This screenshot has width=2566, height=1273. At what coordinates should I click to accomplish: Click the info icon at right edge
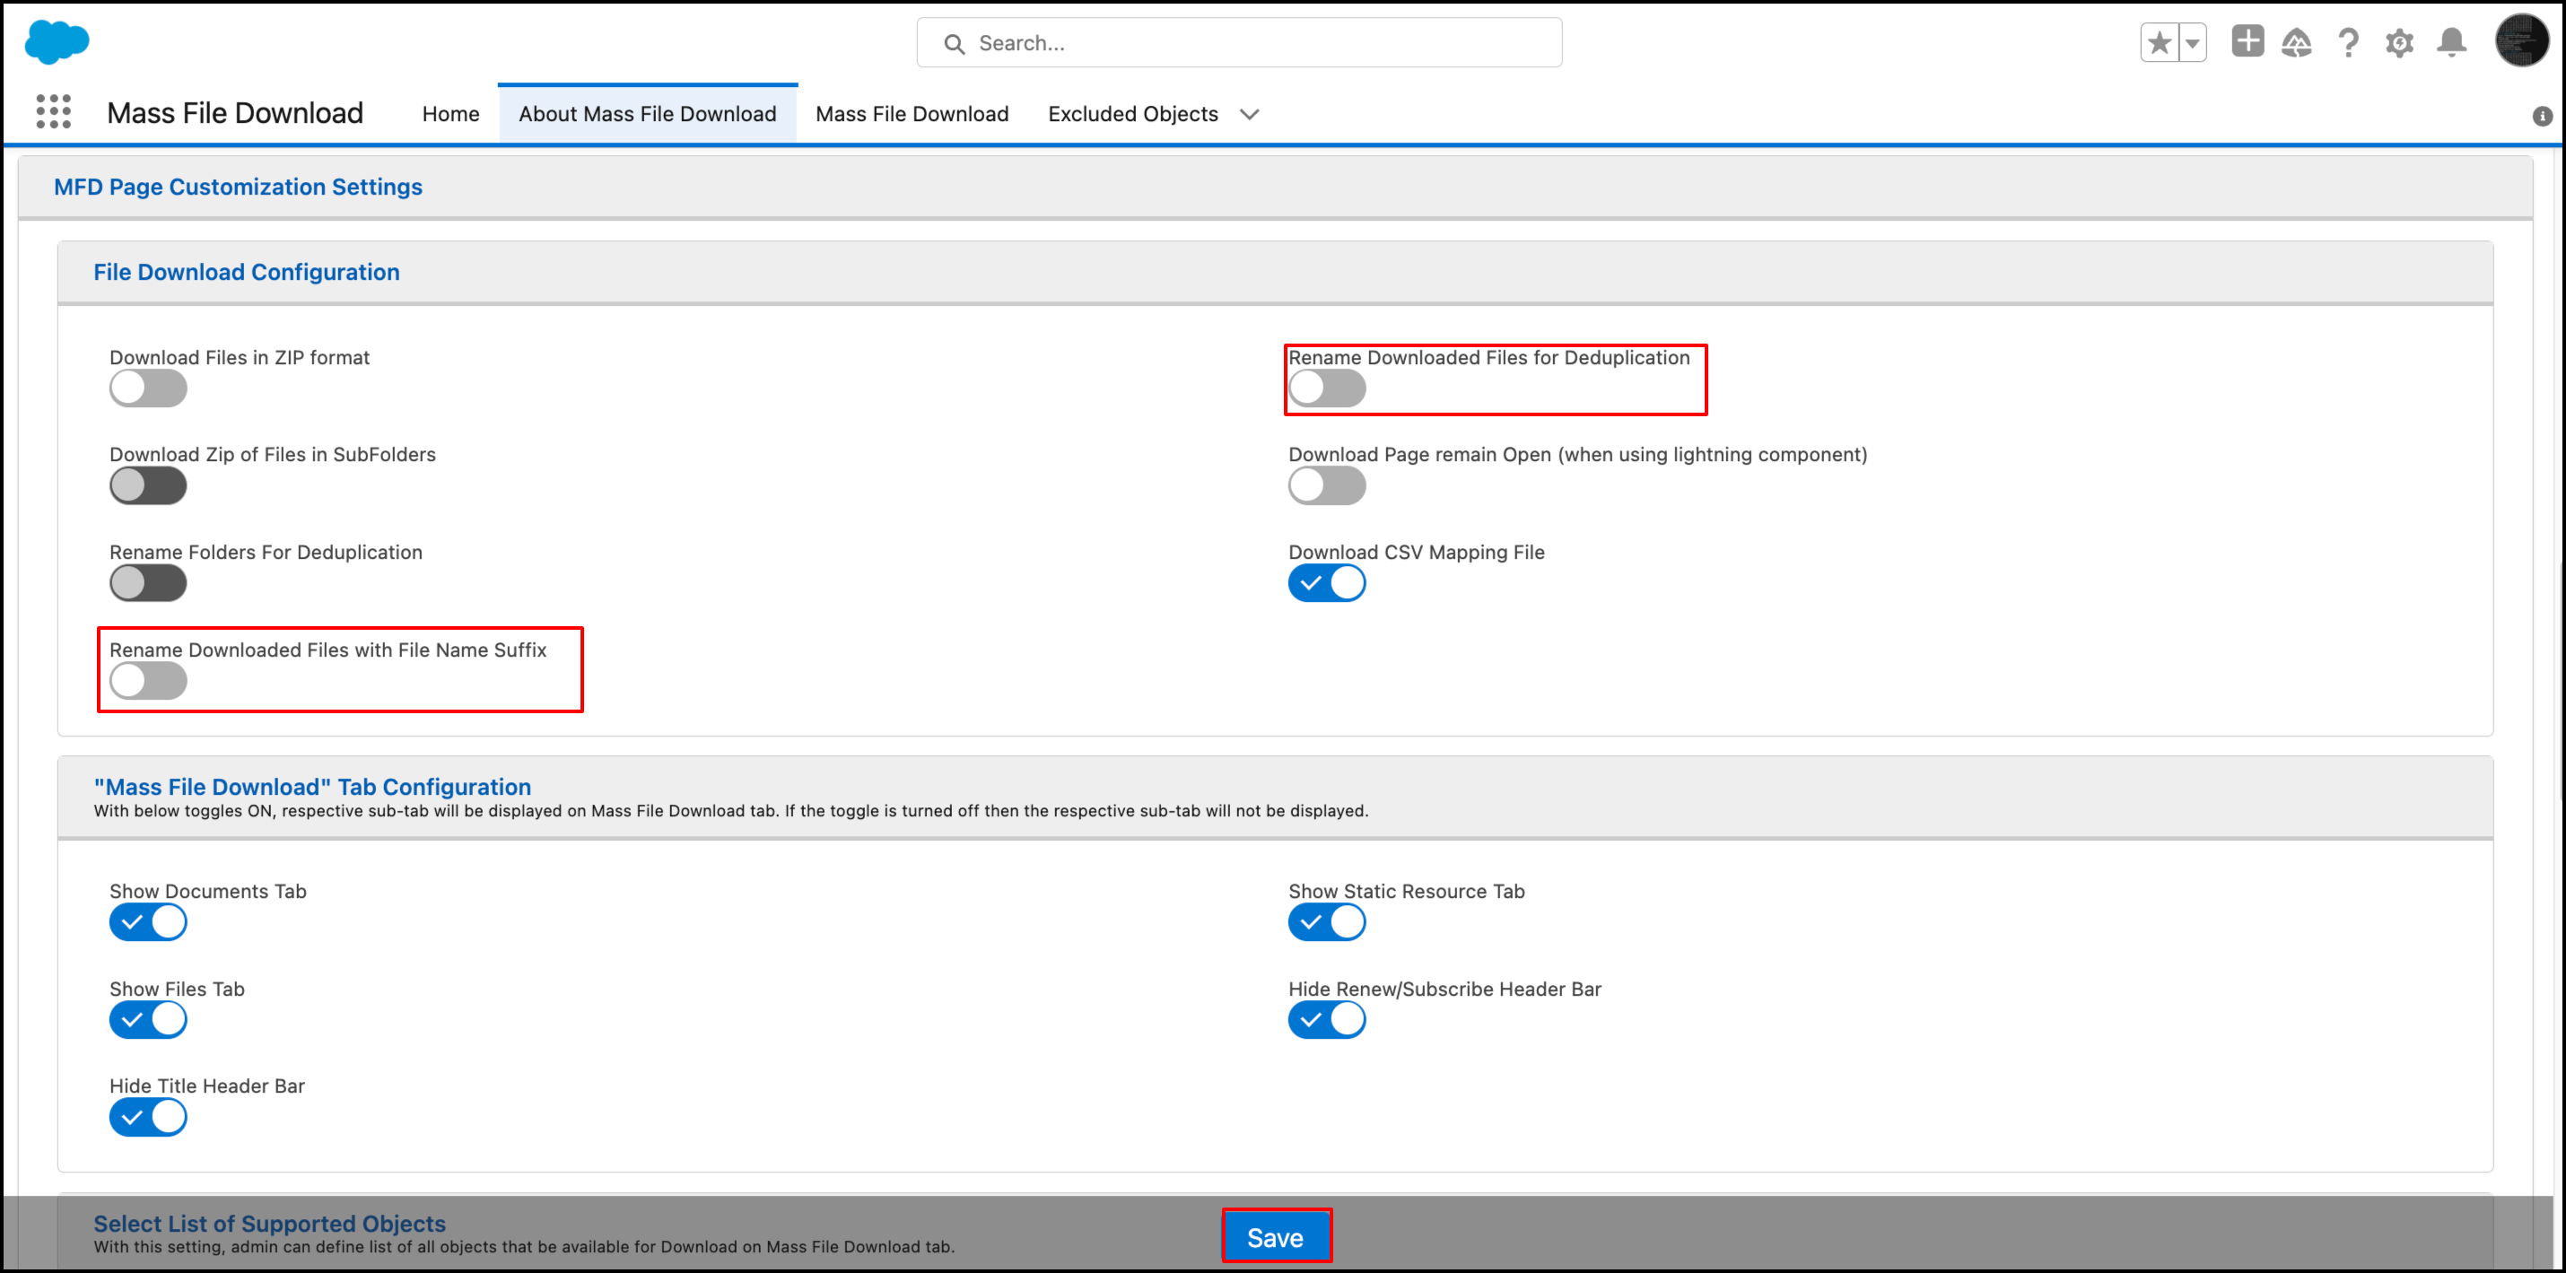[x=2542, y=117]
